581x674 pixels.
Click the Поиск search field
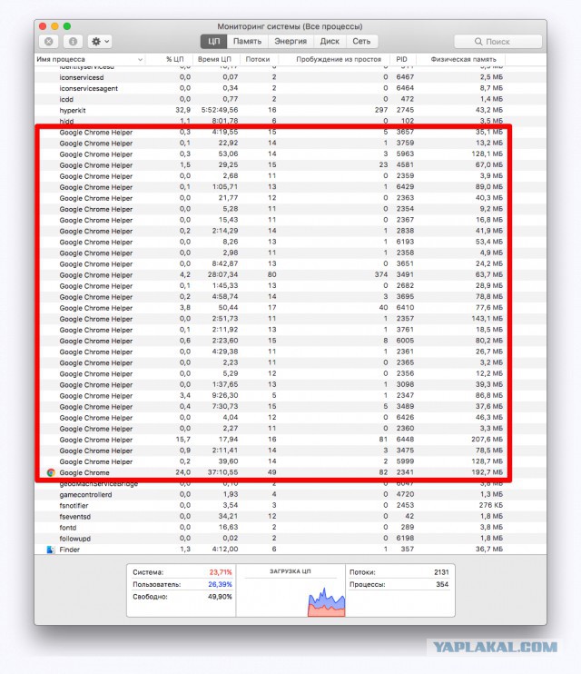pyautogui.click(x=497, y=42)
